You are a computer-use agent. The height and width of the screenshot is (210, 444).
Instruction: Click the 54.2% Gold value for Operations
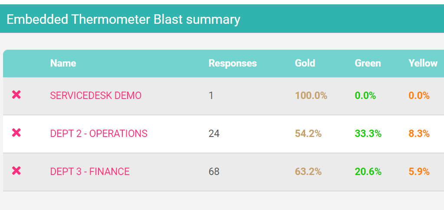308,134
